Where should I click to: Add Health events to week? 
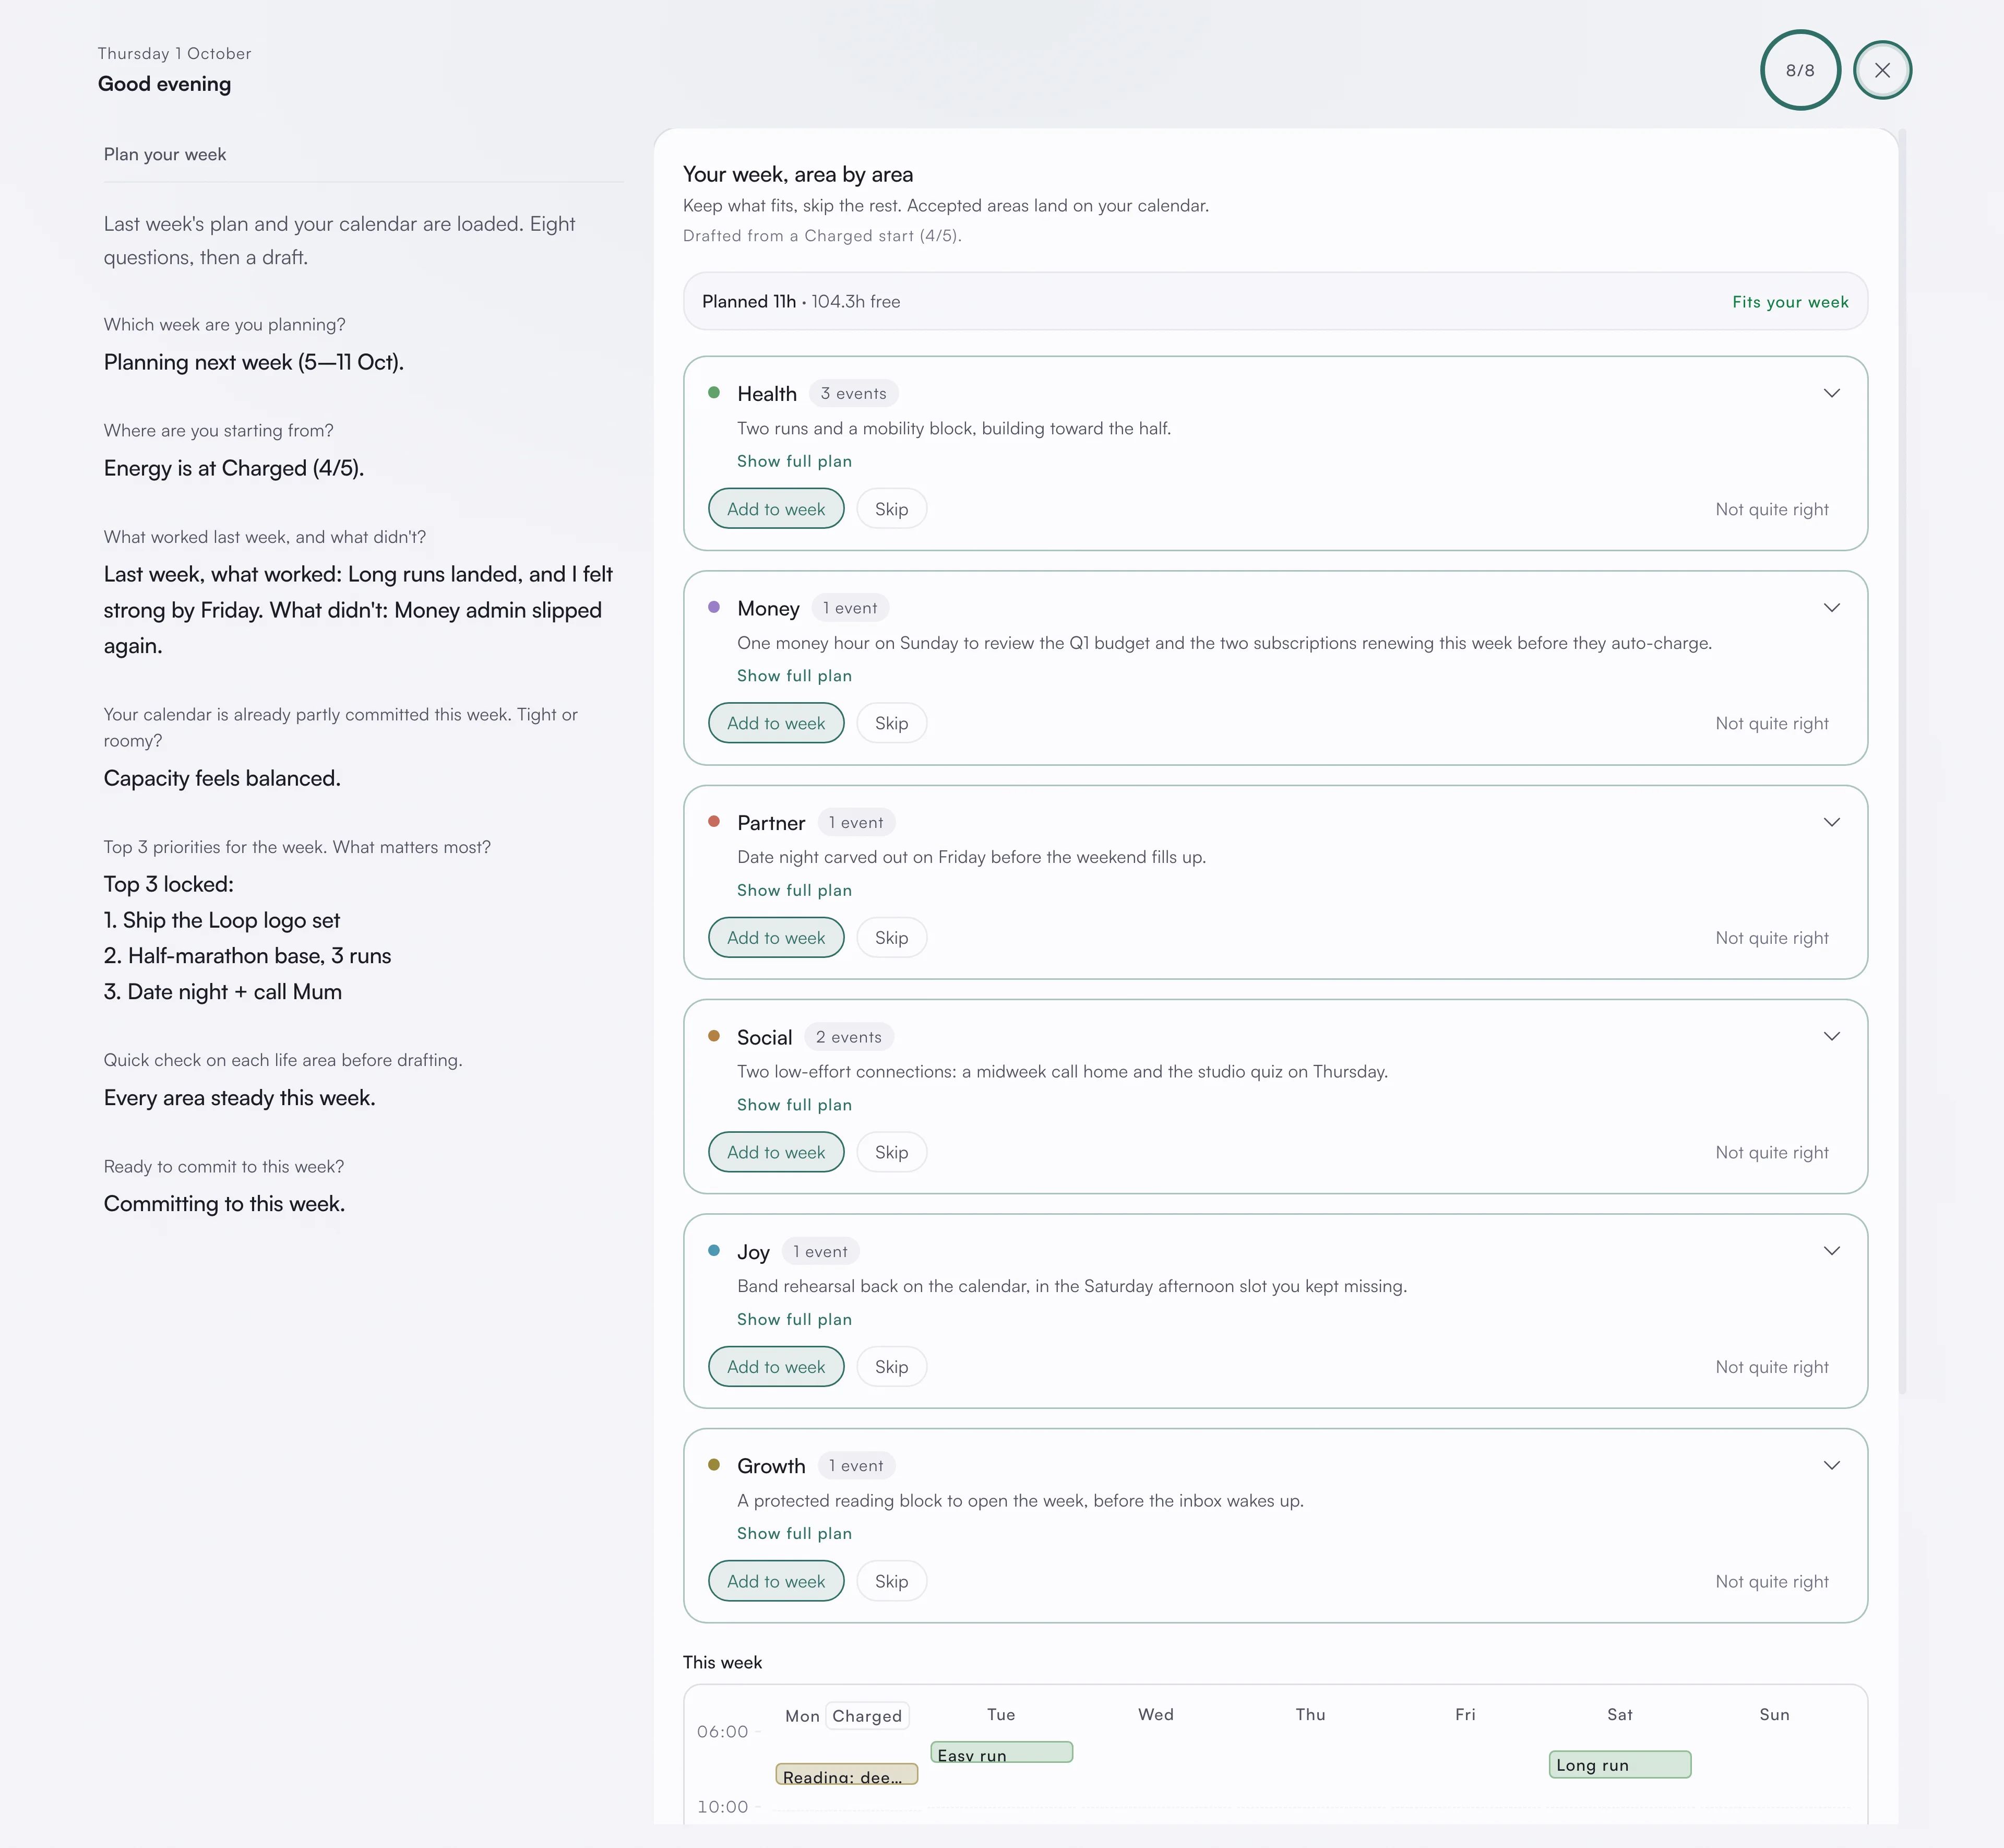(x=776, y=509)
